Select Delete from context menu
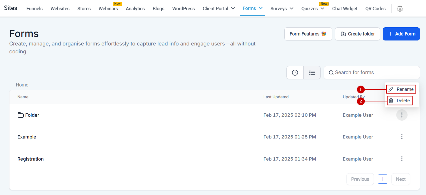 point(400,101)
